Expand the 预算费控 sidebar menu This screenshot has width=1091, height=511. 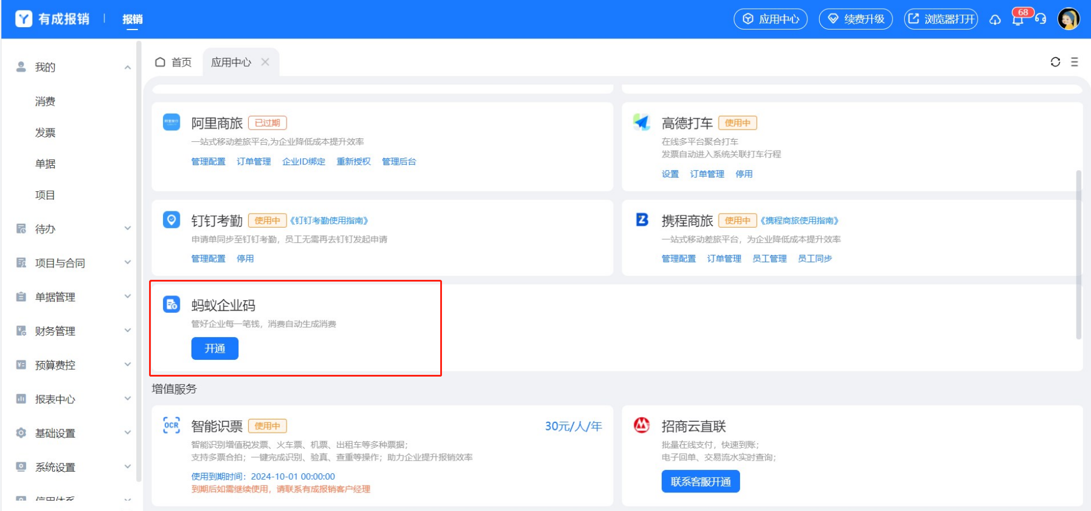127,364
